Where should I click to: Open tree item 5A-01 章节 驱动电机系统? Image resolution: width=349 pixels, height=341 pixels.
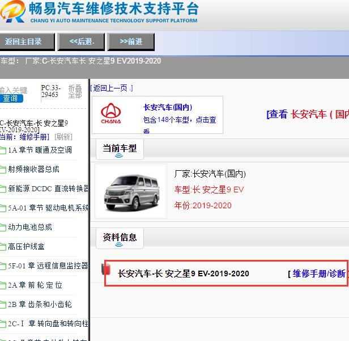tap(48, 208)
